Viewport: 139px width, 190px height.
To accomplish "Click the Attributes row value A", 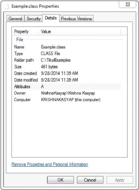I will tap(43, 86).
